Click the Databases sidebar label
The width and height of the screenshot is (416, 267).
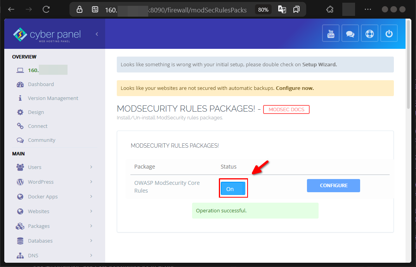point(40,241)
